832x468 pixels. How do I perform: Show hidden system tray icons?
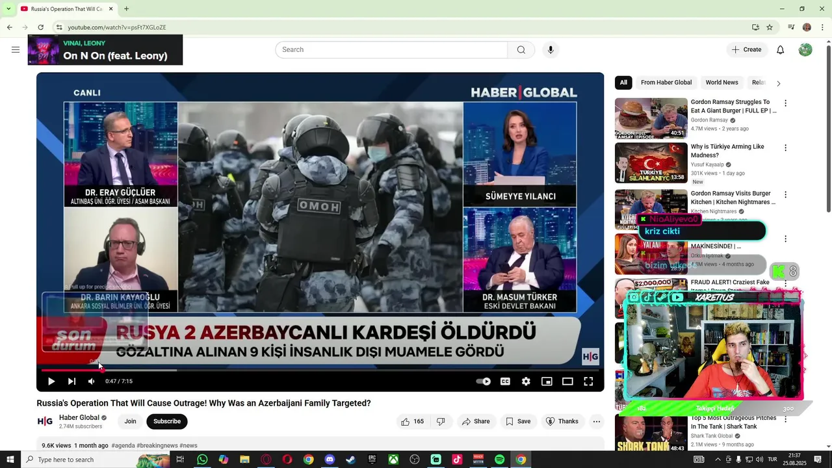(x=718, y=460)
